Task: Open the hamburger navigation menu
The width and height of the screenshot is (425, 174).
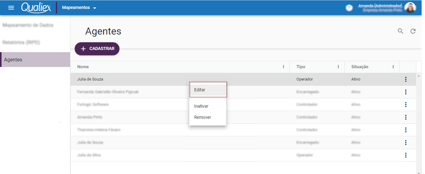Action: [x=11, y=7]
